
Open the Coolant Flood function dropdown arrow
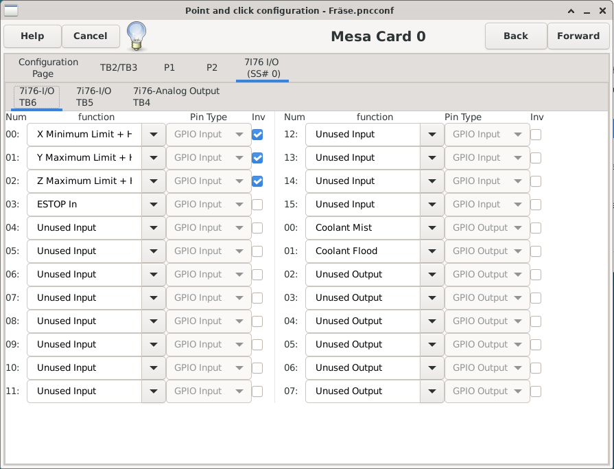coord(432,251)
